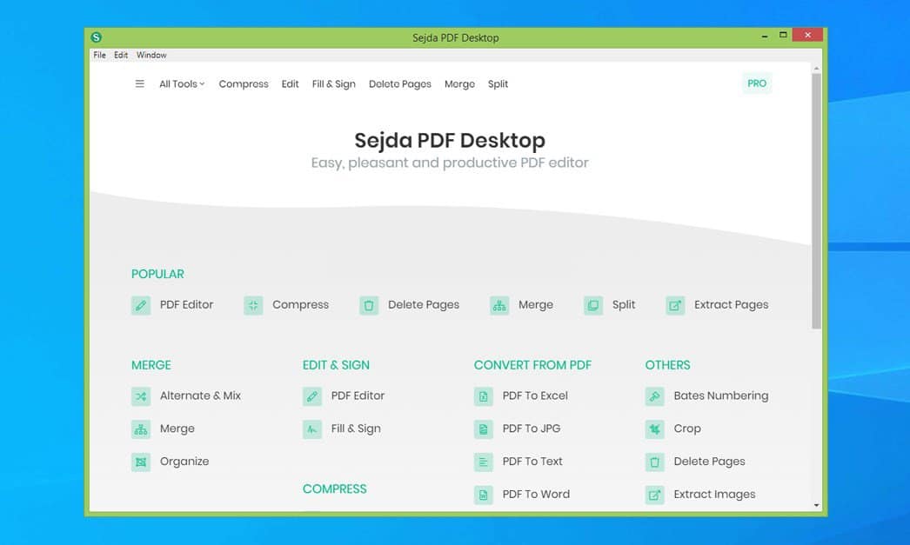Open the PDF To Excel link
Screen dimensions: 910x545
(535, 396)
